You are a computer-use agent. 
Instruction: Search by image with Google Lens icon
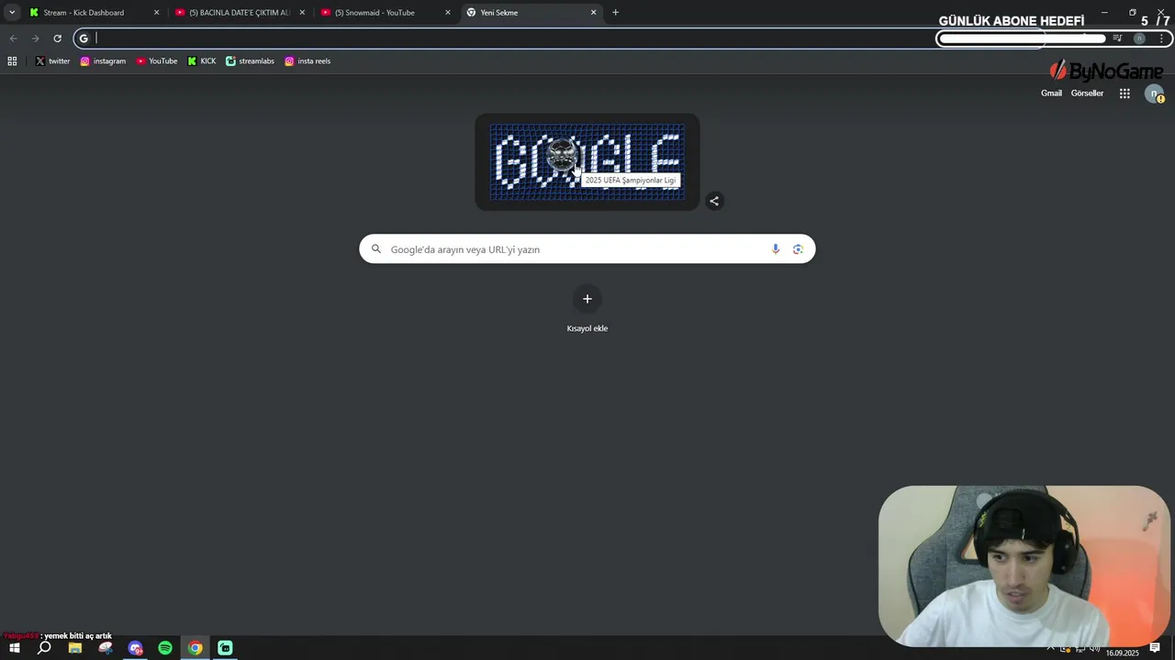tap(798, 249)
